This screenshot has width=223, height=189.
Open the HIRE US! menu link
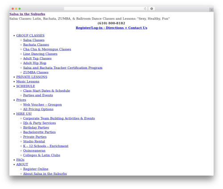(x=24, y=114)
